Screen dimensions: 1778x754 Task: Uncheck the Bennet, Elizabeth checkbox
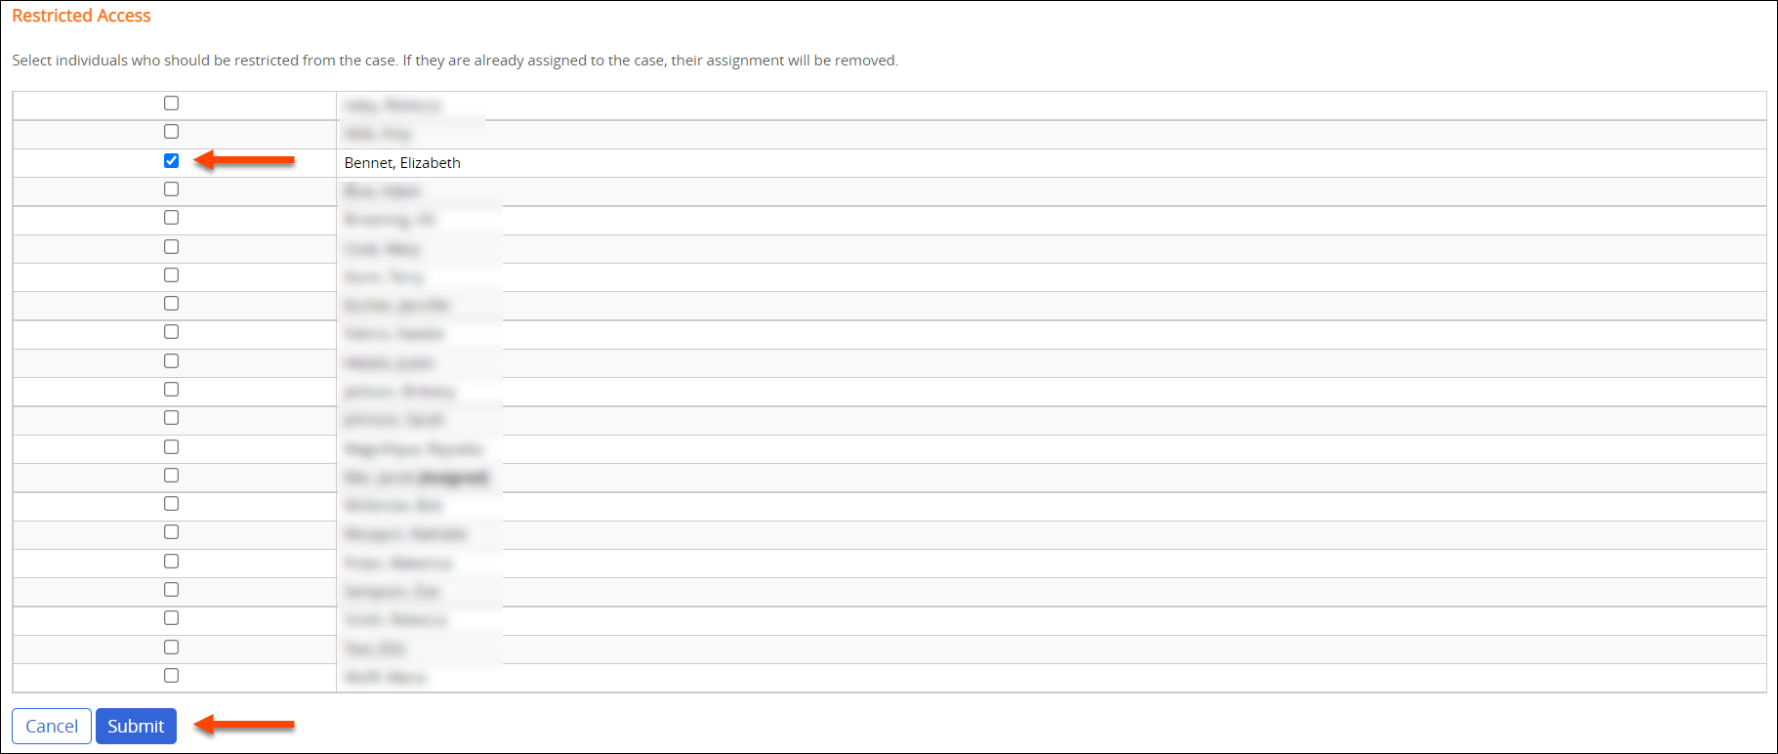coord(172,161)
